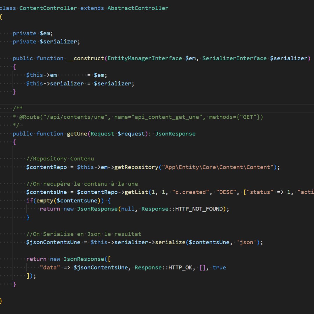Click the '$this->em' assignment line

(x=67, y=75)
